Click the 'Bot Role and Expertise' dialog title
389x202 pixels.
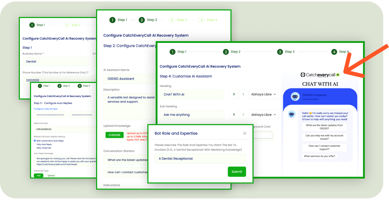point(176,133)
